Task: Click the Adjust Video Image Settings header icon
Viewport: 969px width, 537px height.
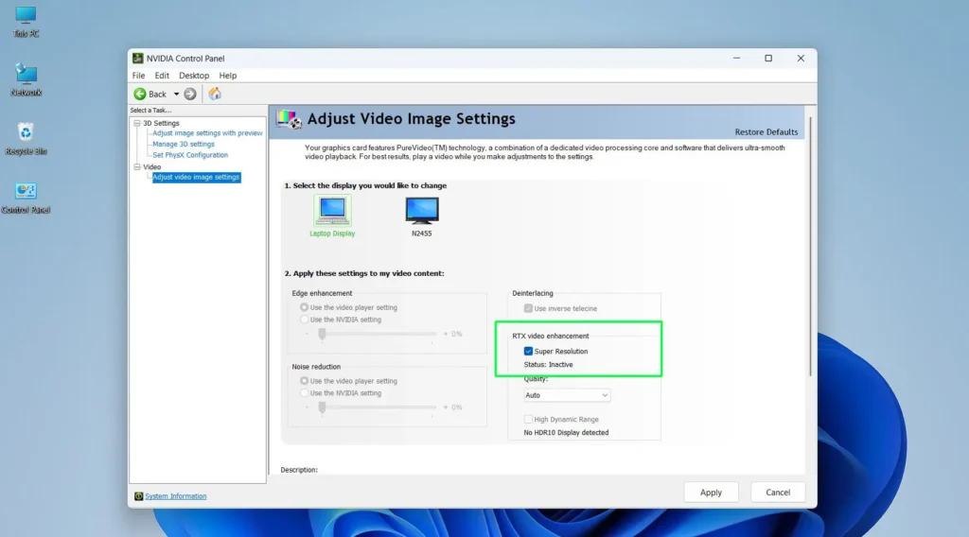Action: coord(289,119)
